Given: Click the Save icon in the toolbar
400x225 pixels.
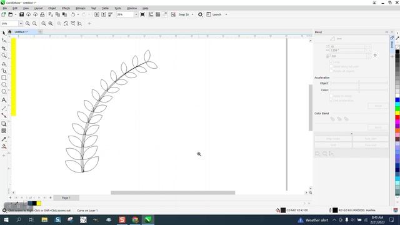Looking at the screenshot, I should 22,14.
